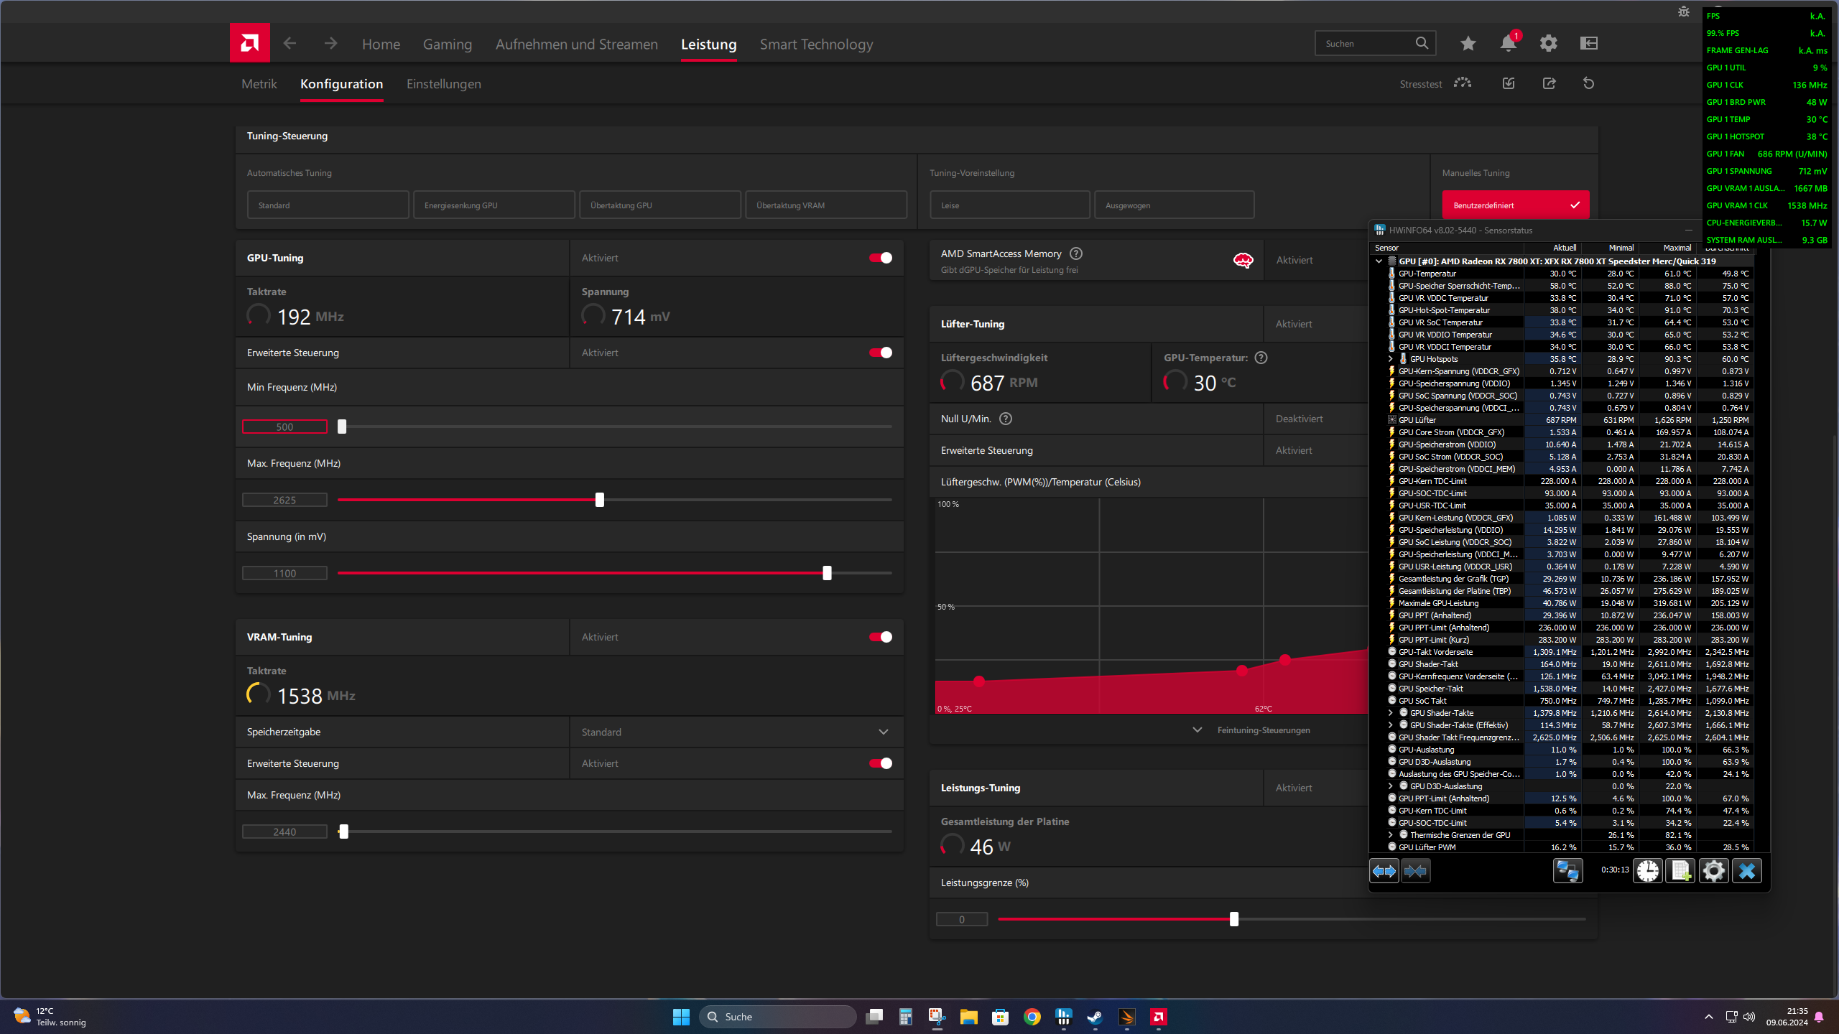Screen dimensions: 1839x1034
Task: Click the reset tuning arrow icon
Action: coord(1588,83)
